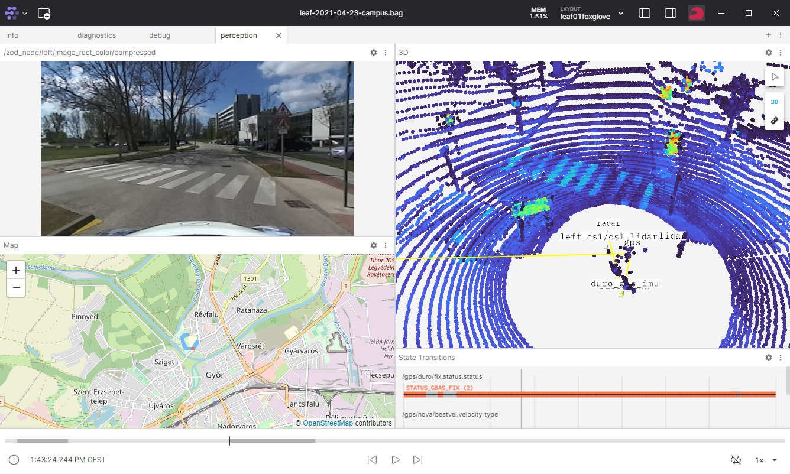Add a new tab with plus icon

pos(769,35)
